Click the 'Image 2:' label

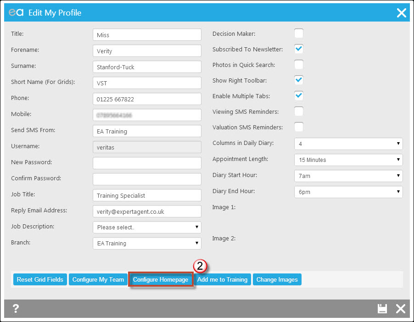[x=224, y=239]
